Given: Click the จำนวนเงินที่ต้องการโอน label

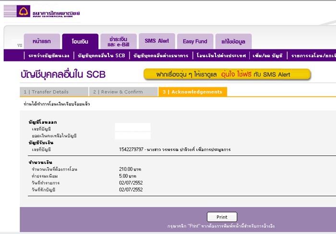Looking at the screenshot, I should (54, 169).
